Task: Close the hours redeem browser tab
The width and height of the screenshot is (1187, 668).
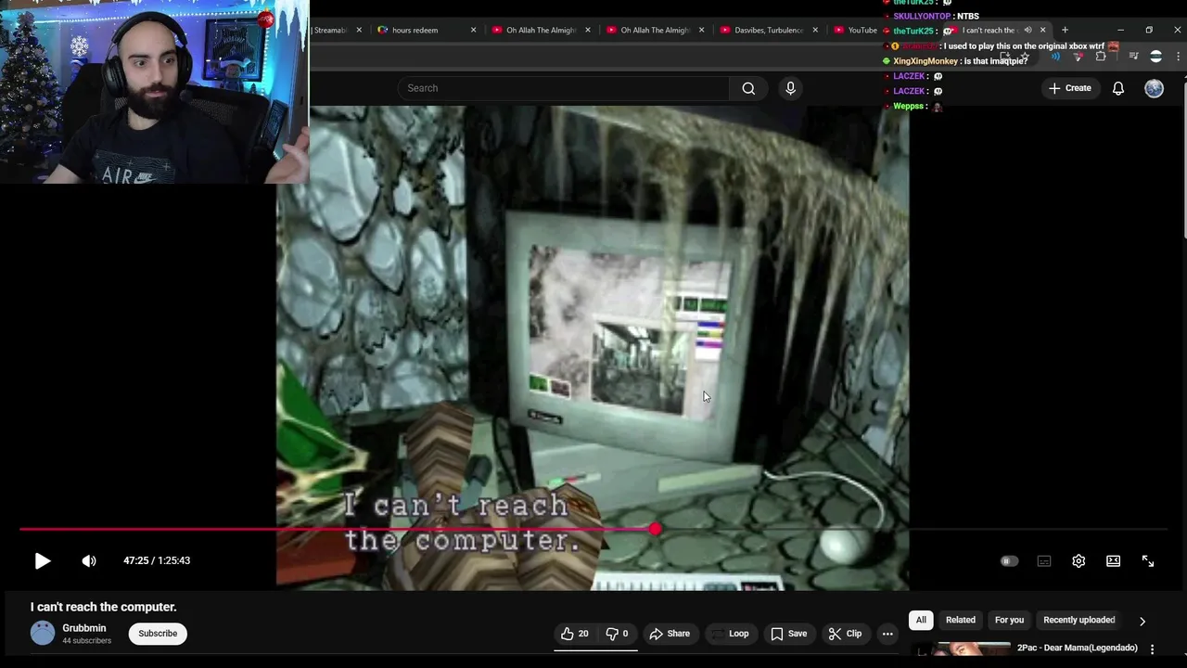Action: (x=473, y=30)
